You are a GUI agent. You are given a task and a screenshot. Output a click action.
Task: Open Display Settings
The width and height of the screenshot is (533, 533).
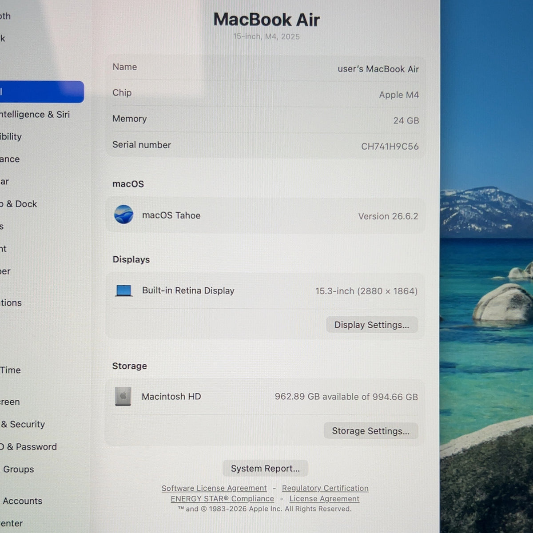[x=372, y=325]
